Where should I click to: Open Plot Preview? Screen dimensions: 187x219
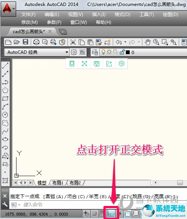[45, 42]
